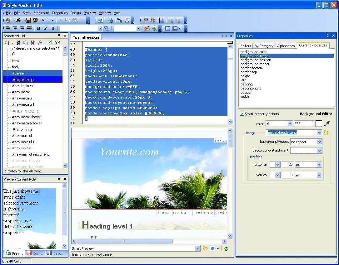The height and width of the screenshot is (265, 339).
Task: Switch to the Editors tab
Action: [x=246, y=46]
